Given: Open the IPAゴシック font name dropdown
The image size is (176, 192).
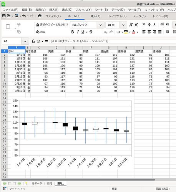Looking at the screenshot, I should click(x=101, y=25).
